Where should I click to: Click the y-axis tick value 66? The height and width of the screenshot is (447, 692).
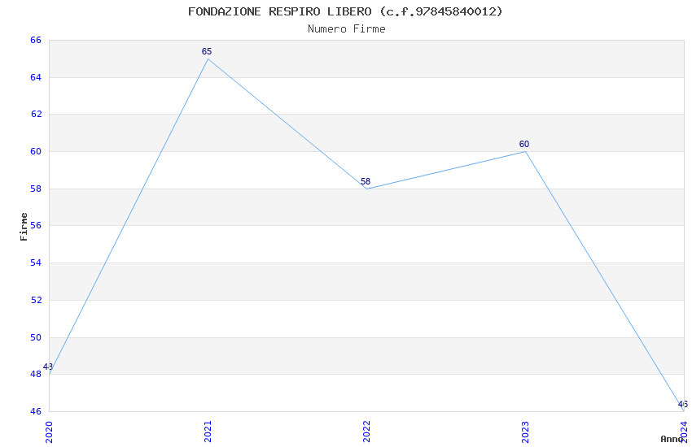36,40
